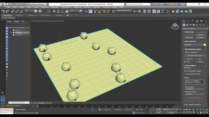Image resolution: width=209 pixels, height=117 pixels.
Task: Choose the Select Object tool
Action: click(x=36, y=11)
